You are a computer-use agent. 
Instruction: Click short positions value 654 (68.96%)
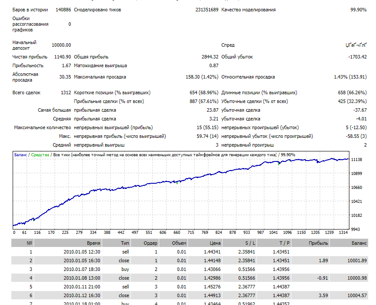pos(204,93)
